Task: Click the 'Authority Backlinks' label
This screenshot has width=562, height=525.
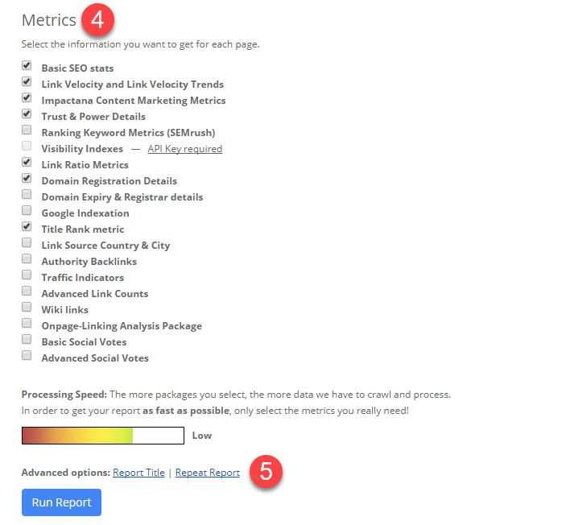Action: pyautogui.click(x=89, y=262)
